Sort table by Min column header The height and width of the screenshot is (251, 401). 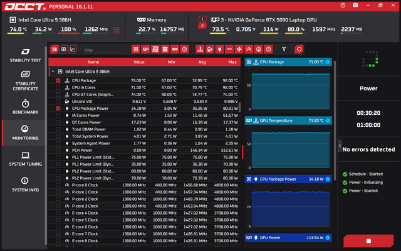tap(171, 62)
